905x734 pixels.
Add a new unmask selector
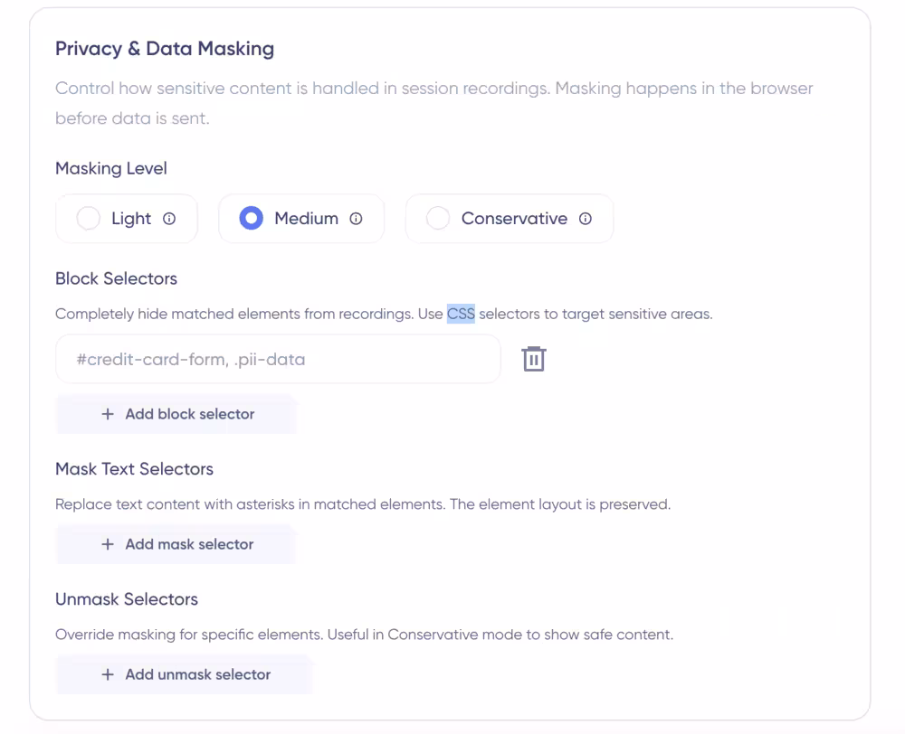pyautogui.click(x=185, y=674)
